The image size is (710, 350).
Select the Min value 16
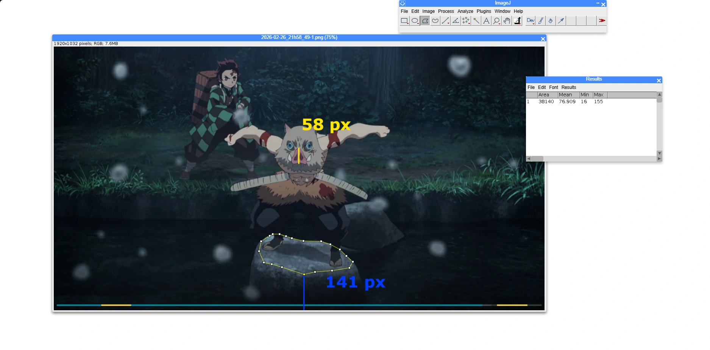[x=584, y=102]
